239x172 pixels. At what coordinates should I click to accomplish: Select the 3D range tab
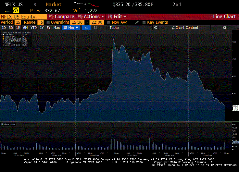click(x=11, y=28)
